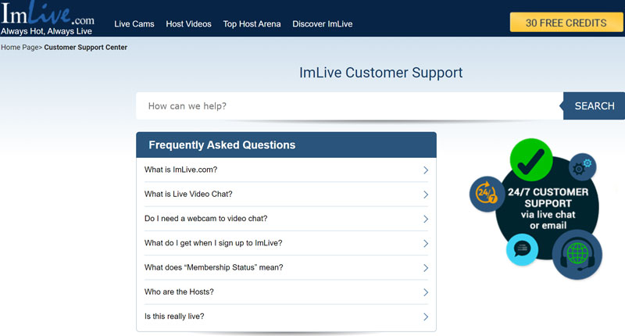Click the globe headset icon
Image resolution: width=625 pixels, height=336 pixels.
click(577, 254)
